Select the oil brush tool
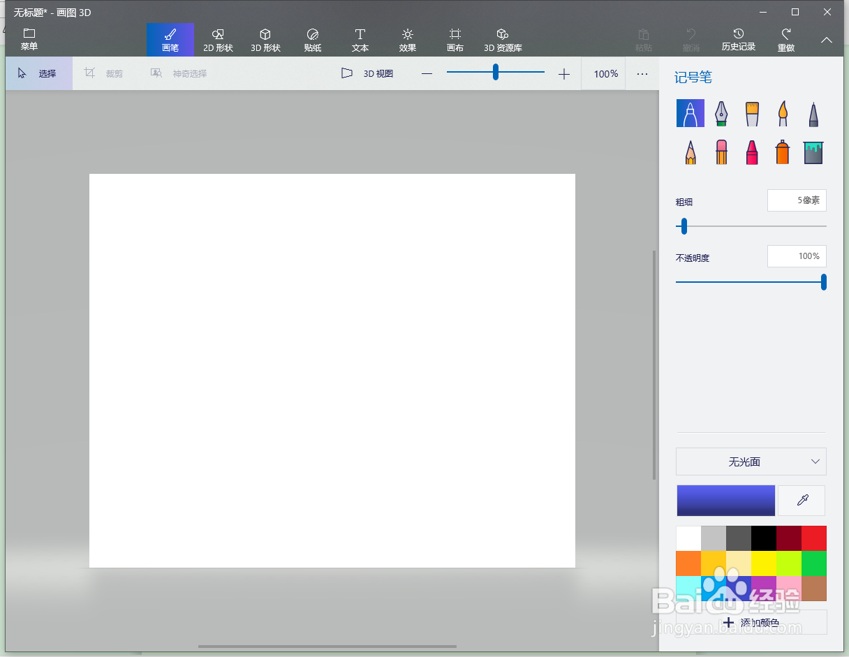 coord(752,113)
